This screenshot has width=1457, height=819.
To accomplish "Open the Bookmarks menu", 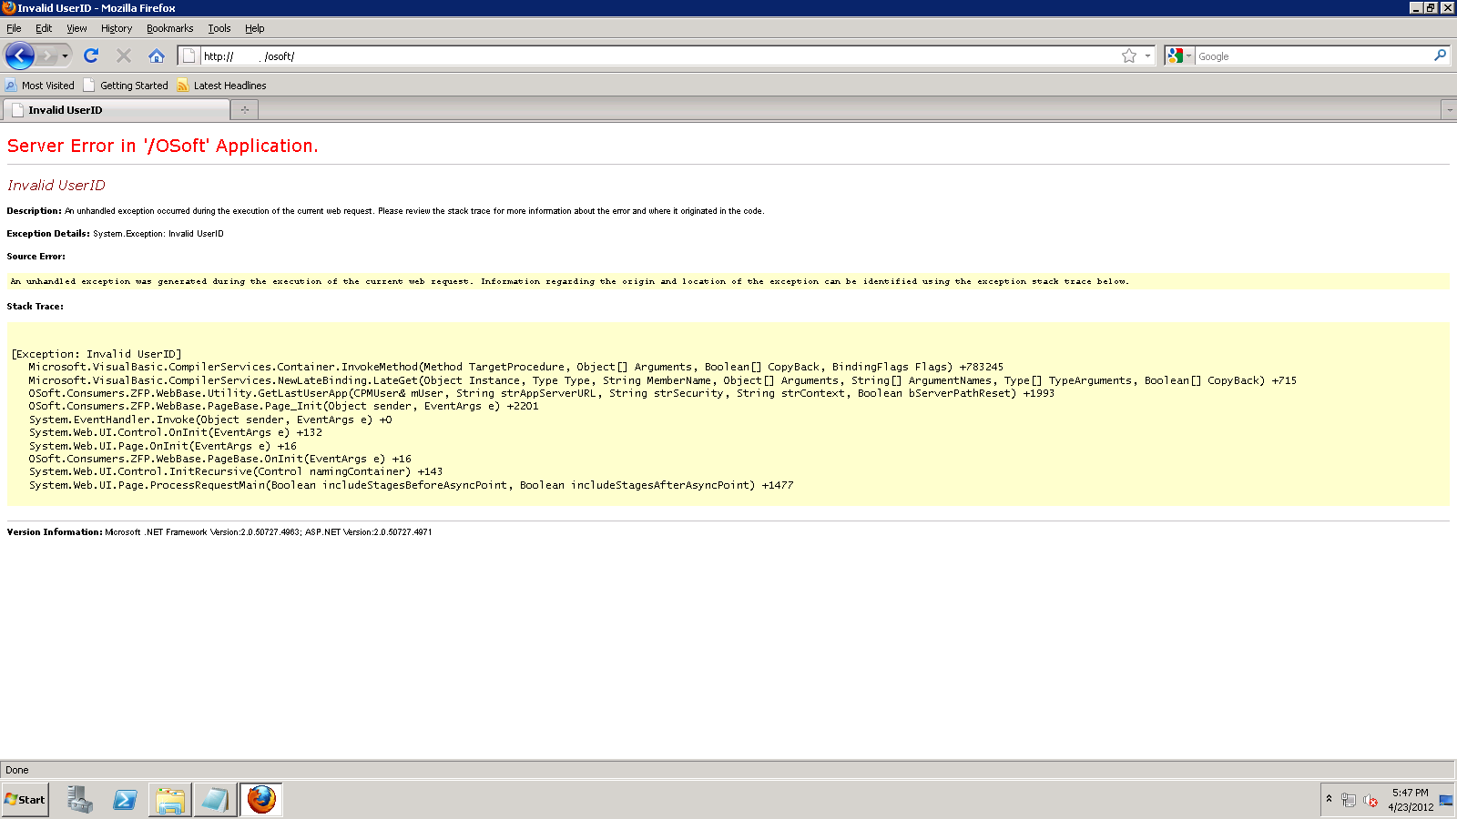I will coord(169,28).
